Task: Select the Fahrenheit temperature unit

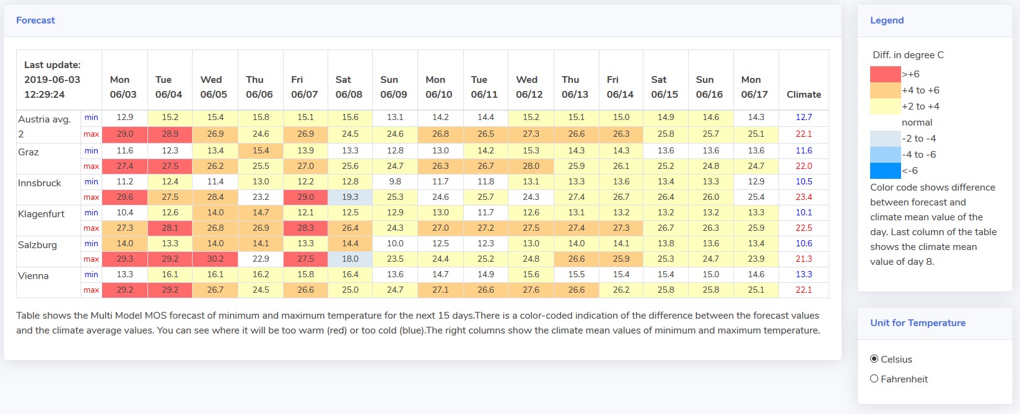Action: (874, 379)
